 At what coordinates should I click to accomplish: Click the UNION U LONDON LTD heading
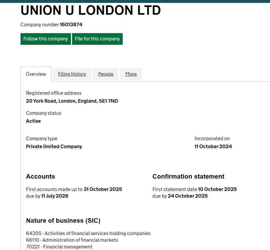coord(90,10)
